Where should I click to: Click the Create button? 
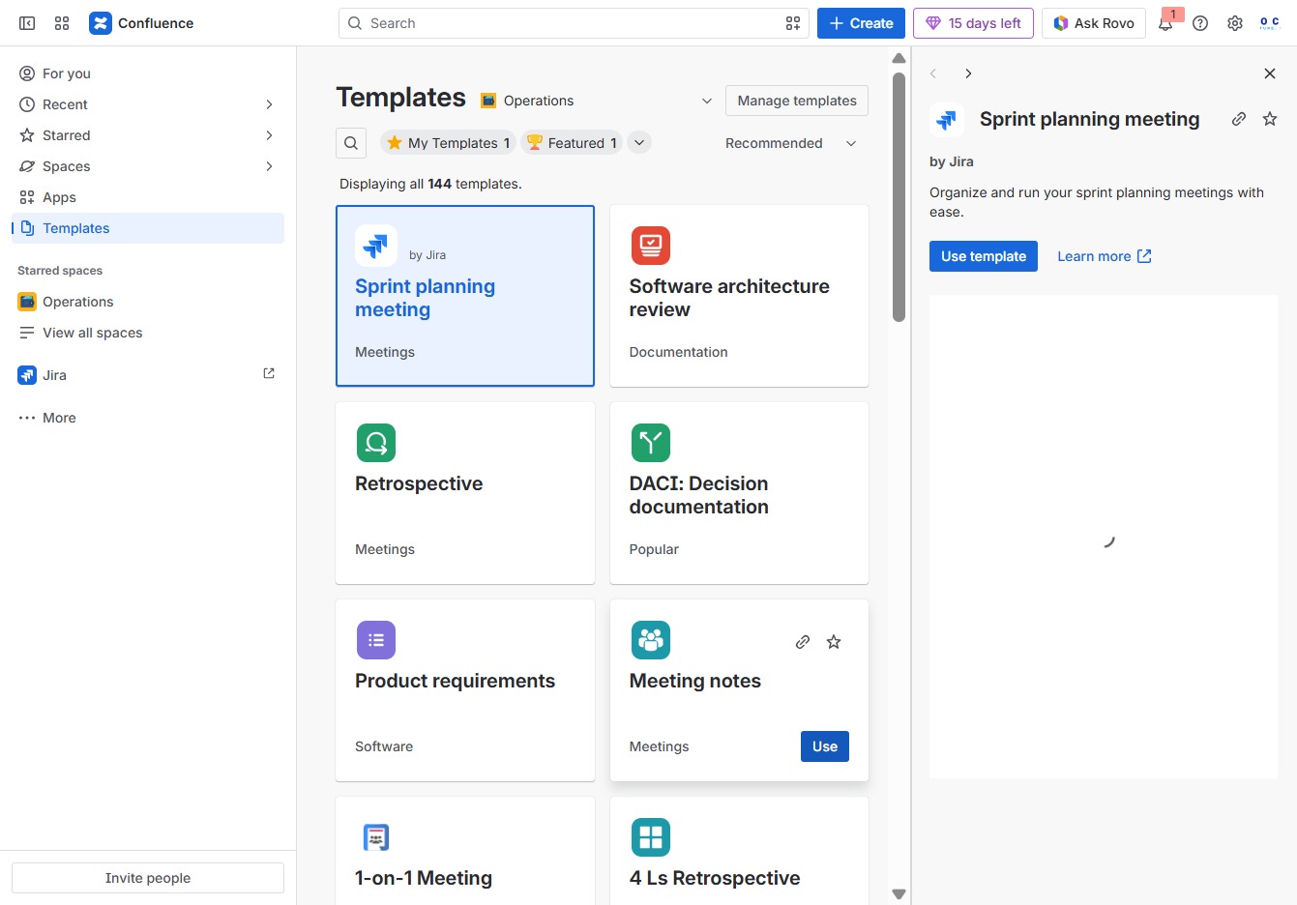pos(861,23)
